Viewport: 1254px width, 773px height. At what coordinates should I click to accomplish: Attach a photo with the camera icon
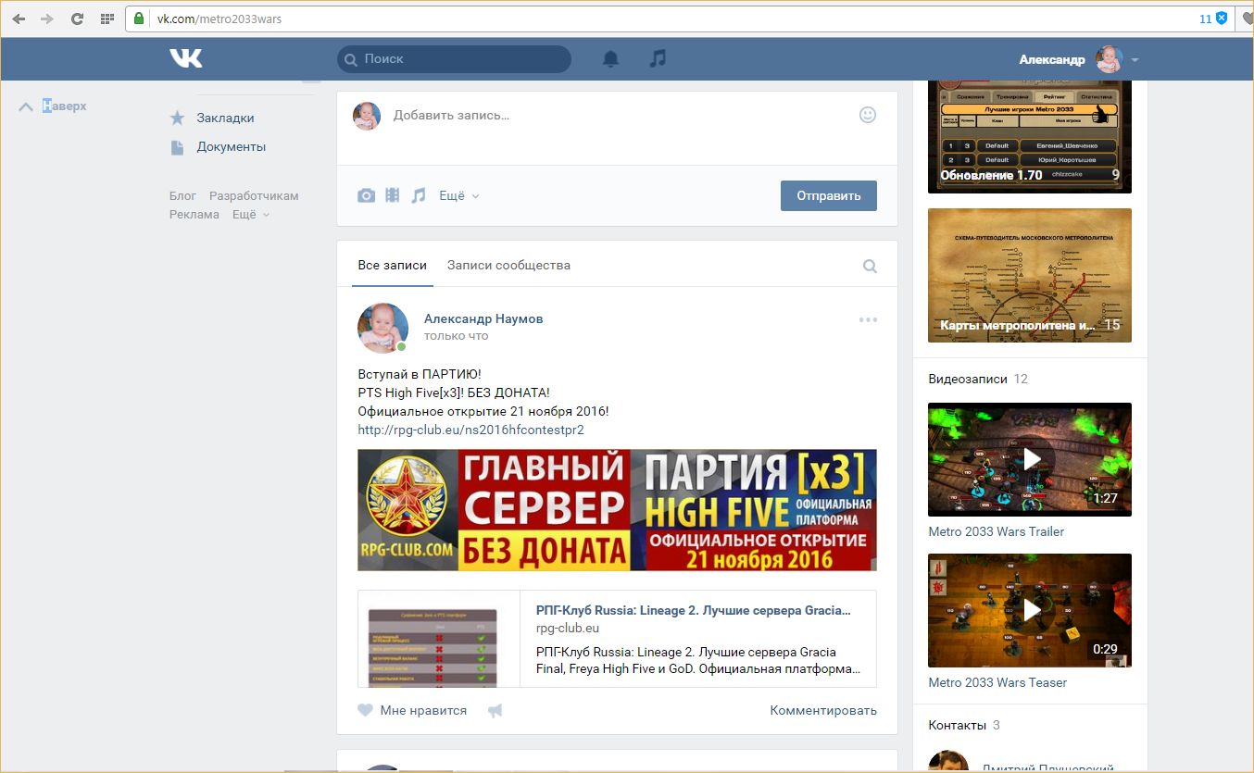367,195
